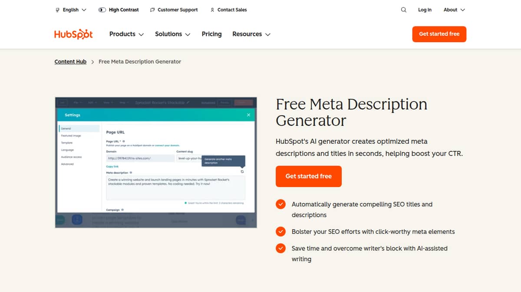Click the checkmark icon beside "Bolster your SEO efforts"
Viewport: 521px width, 292px height.
(x=281, y=232)
